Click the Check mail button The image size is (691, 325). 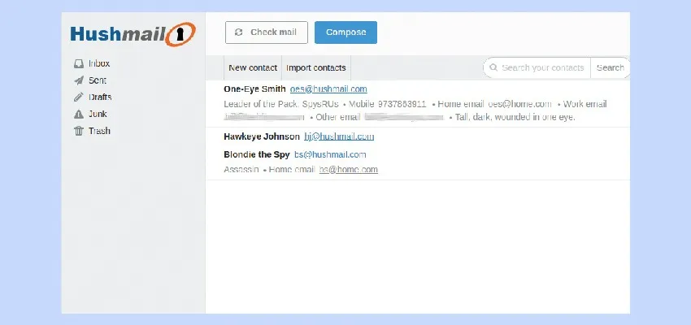tap(267, 32)
